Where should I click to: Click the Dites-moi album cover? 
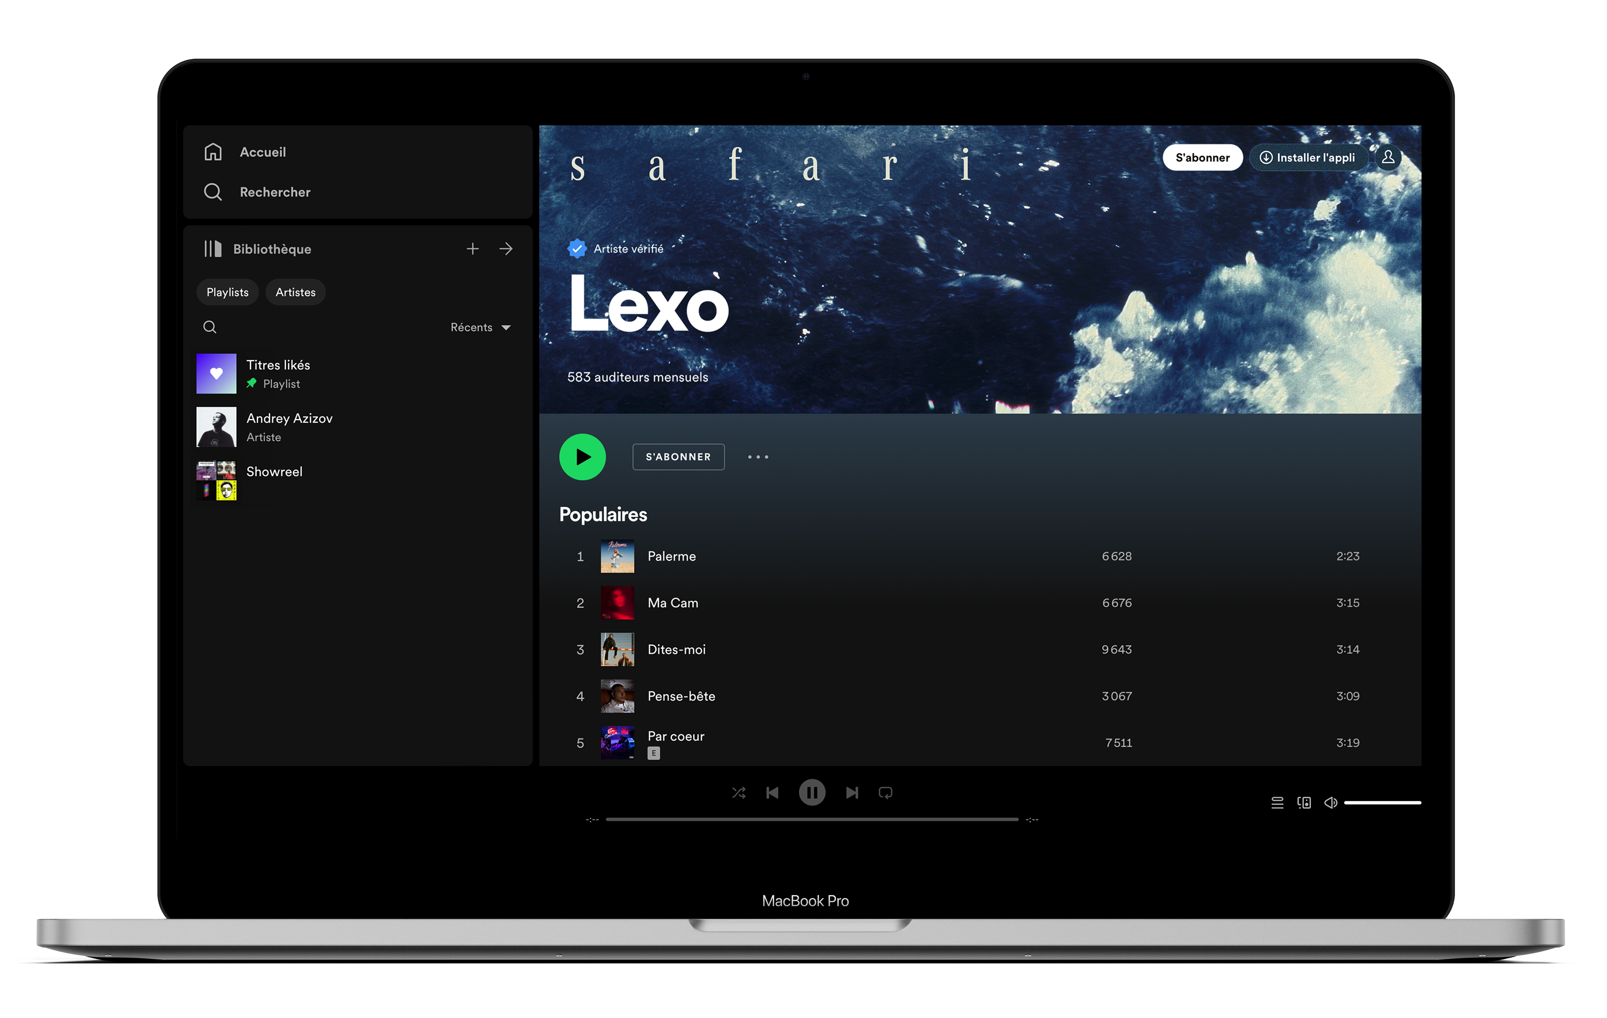(x=617, y=650)
